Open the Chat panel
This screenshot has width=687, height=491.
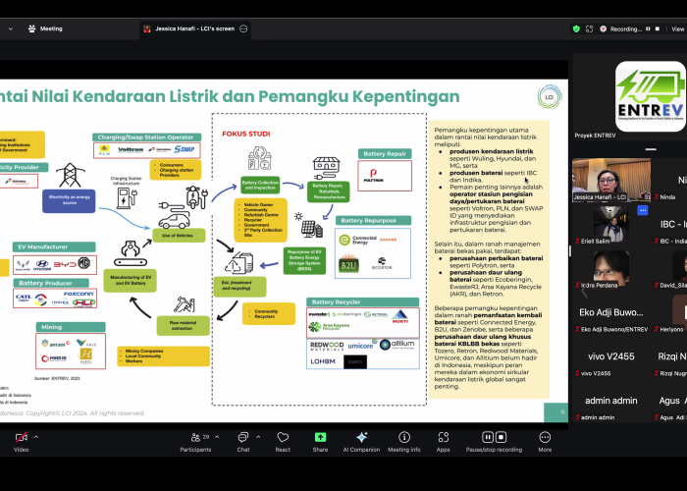[243, 442]
